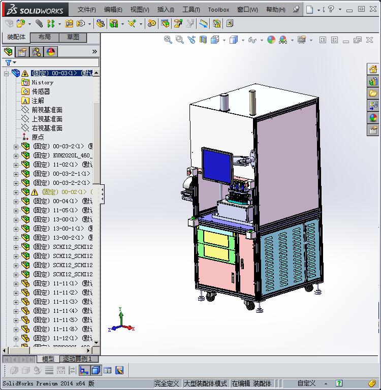381x390 pixels.
Task: Select the 上视基准面 plane
Action: (47, 119)
